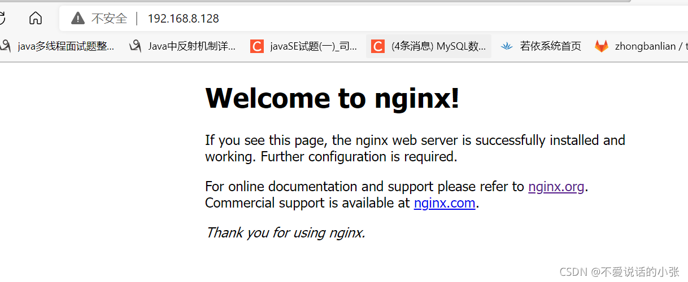
Task: Click the text Commercial support is available at
Action: coord(307,203)
